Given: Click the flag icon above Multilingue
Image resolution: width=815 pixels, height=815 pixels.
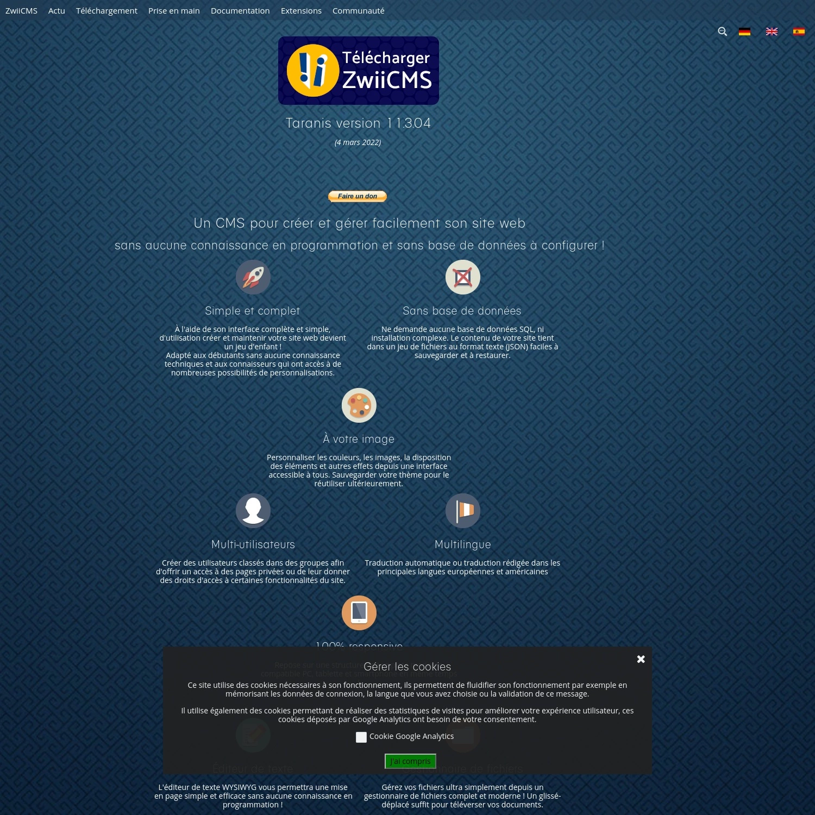Looking at the screenshot, I should [463, 511].
